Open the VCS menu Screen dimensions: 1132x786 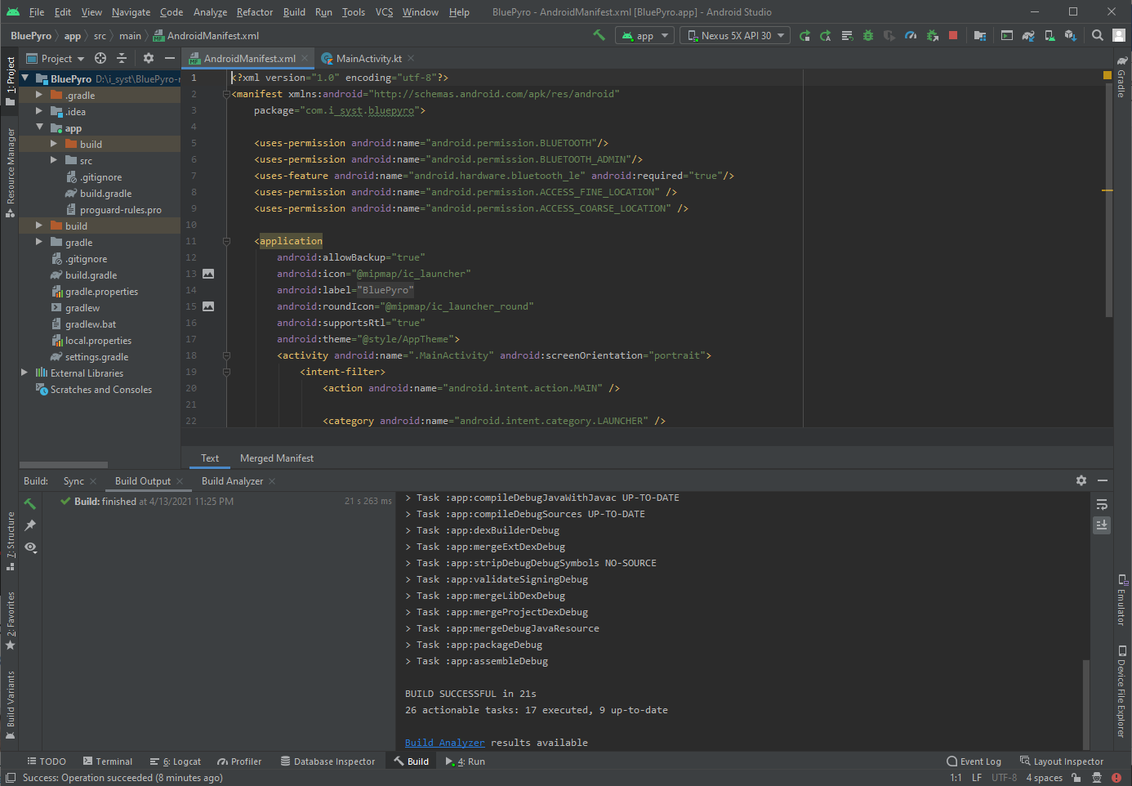(x=384, y=12)
